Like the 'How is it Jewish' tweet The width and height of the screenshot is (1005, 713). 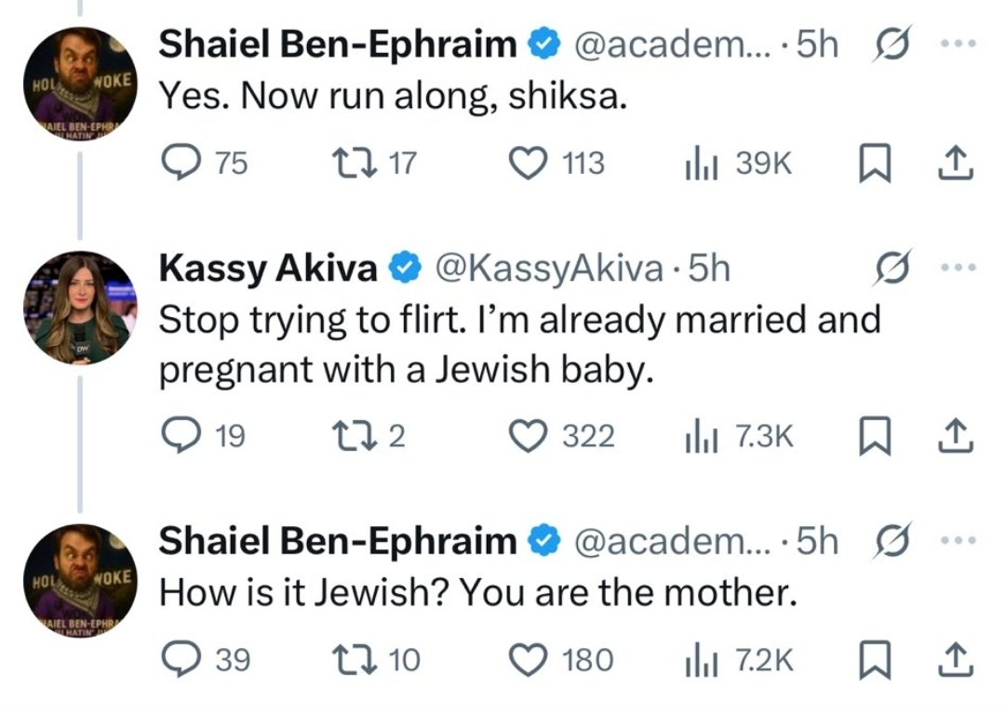(529, 660)
